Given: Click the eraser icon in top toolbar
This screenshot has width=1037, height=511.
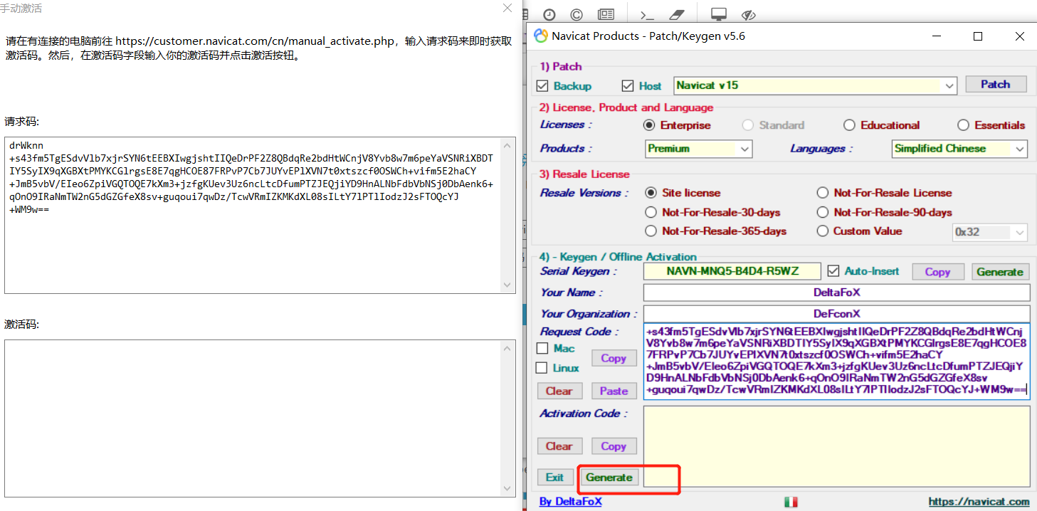Looking at the screenshot, I should click(x=677, y=14).
